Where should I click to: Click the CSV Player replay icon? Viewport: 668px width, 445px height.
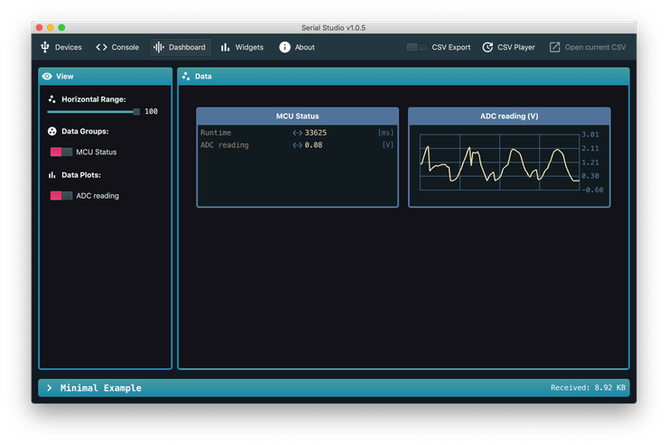pos(487,47)
